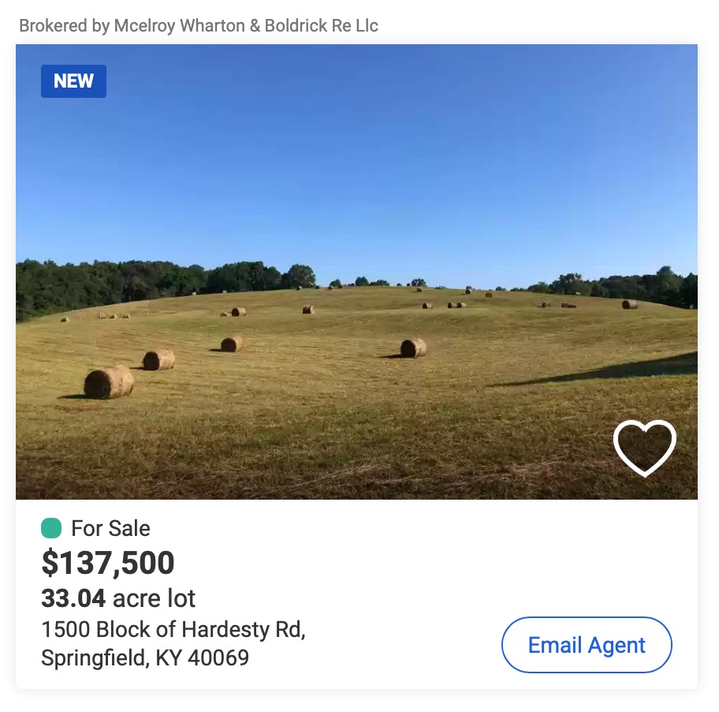Click the bold 33.04 lot size number
719x712 pixels.
(73, 598)
